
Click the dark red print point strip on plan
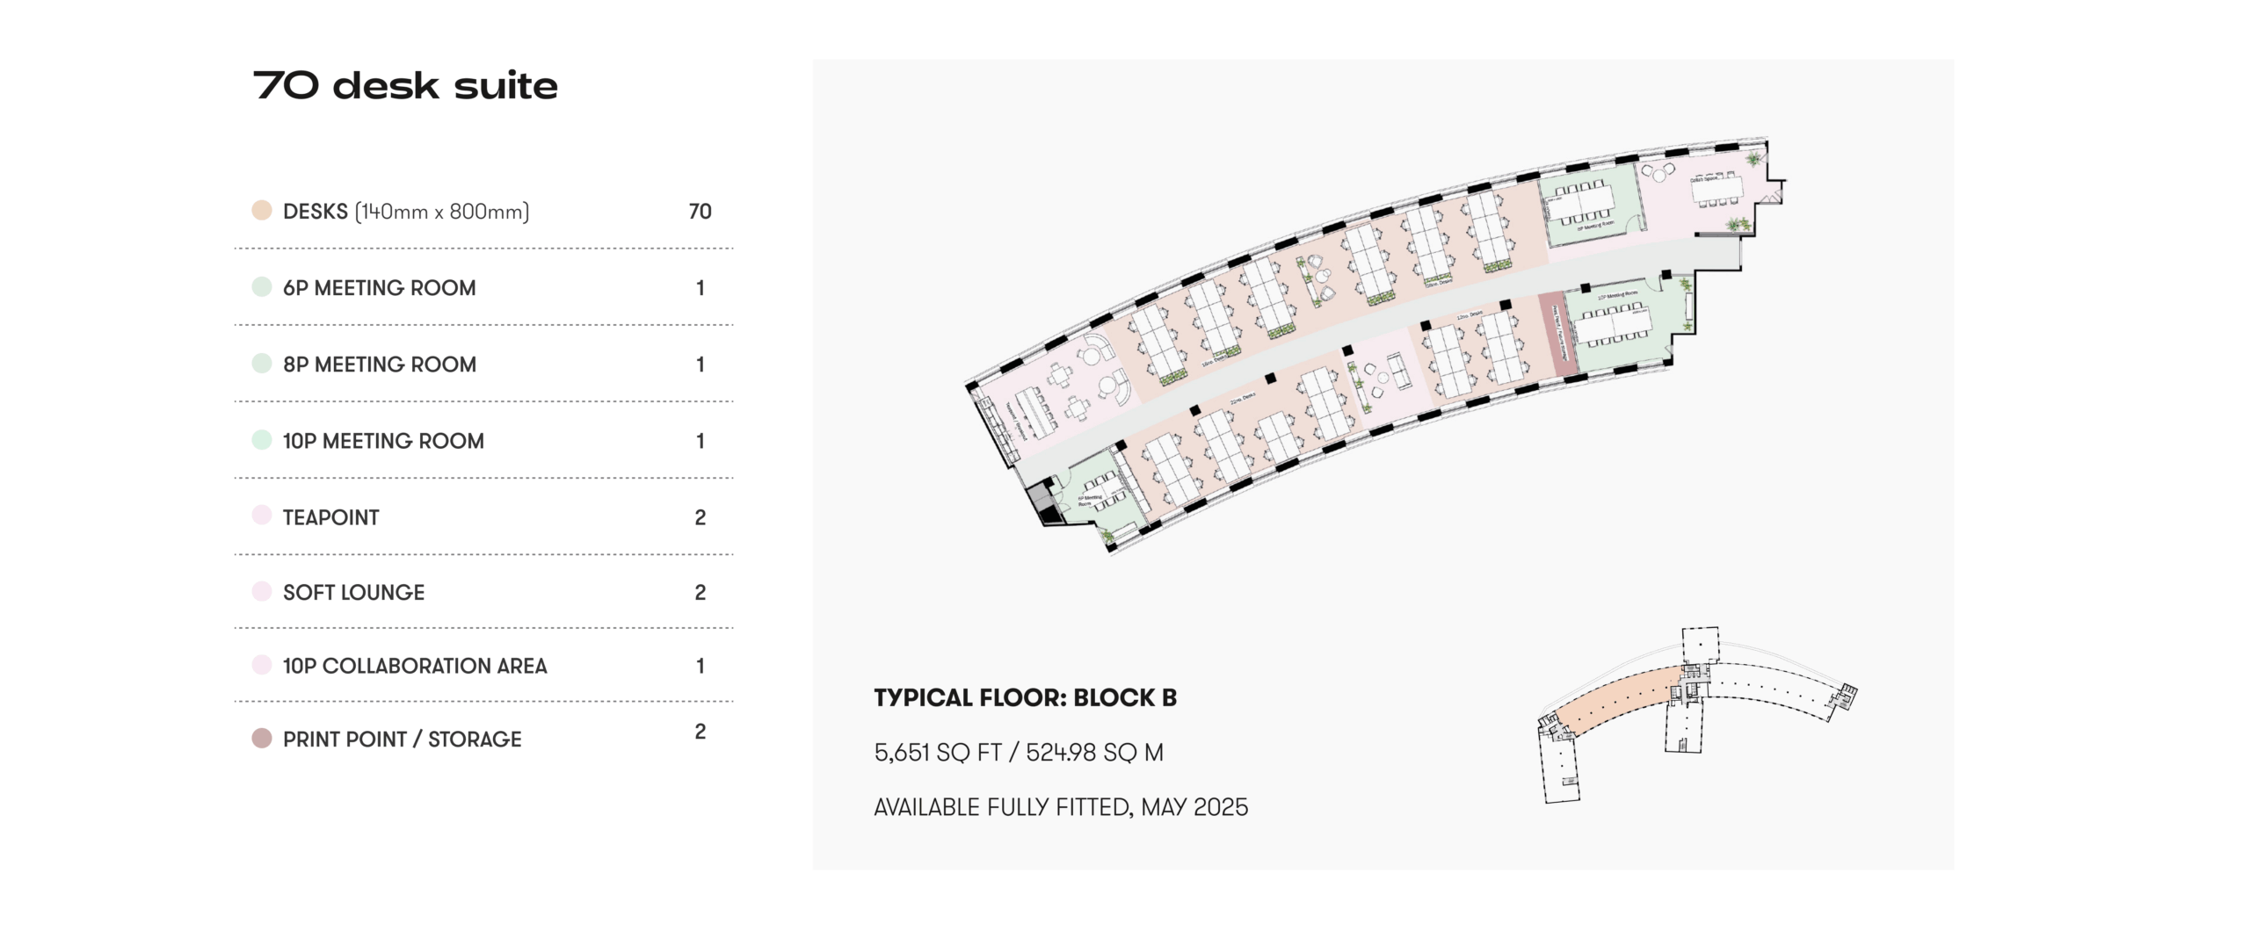click(1556, 335)
